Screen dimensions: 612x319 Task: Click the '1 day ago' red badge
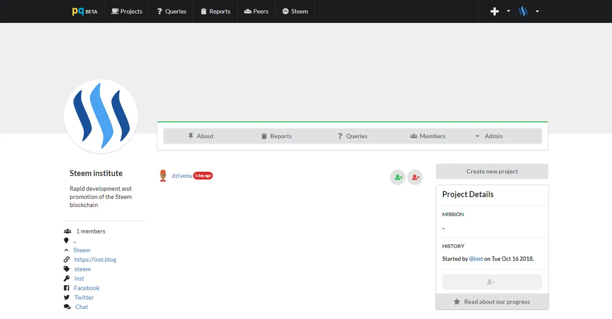[x=203, y=176]
